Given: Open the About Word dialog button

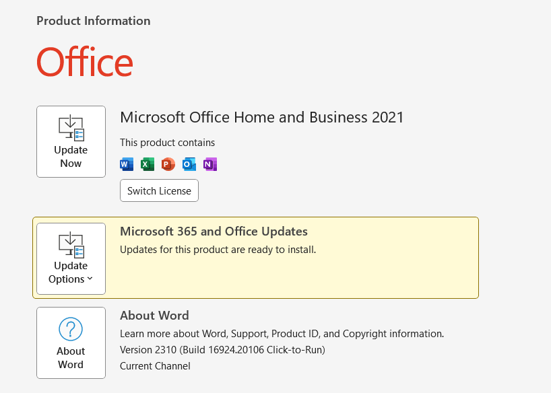Looking at the screenshot, I should point(71,343).
